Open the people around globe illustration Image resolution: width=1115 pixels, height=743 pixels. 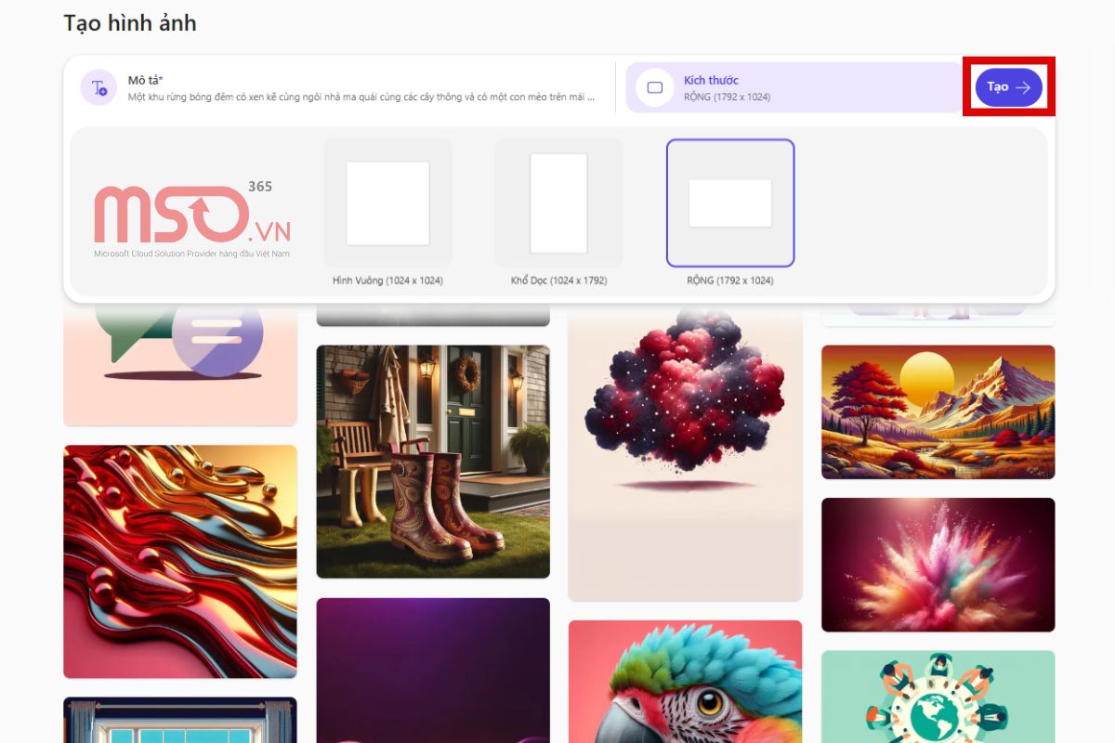(x=938, y=697)
